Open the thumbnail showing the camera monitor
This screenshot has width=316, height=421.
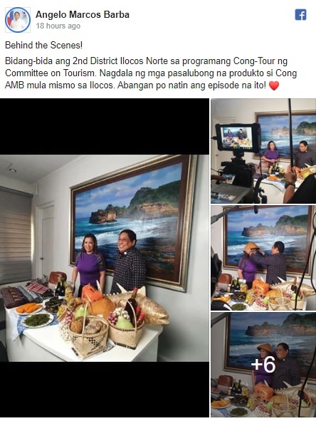tap(263, 151)
